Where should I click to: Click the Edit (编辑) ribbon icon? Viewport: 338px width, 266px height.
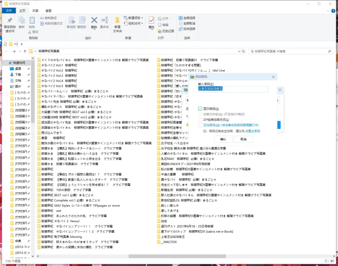click(163, 25)
